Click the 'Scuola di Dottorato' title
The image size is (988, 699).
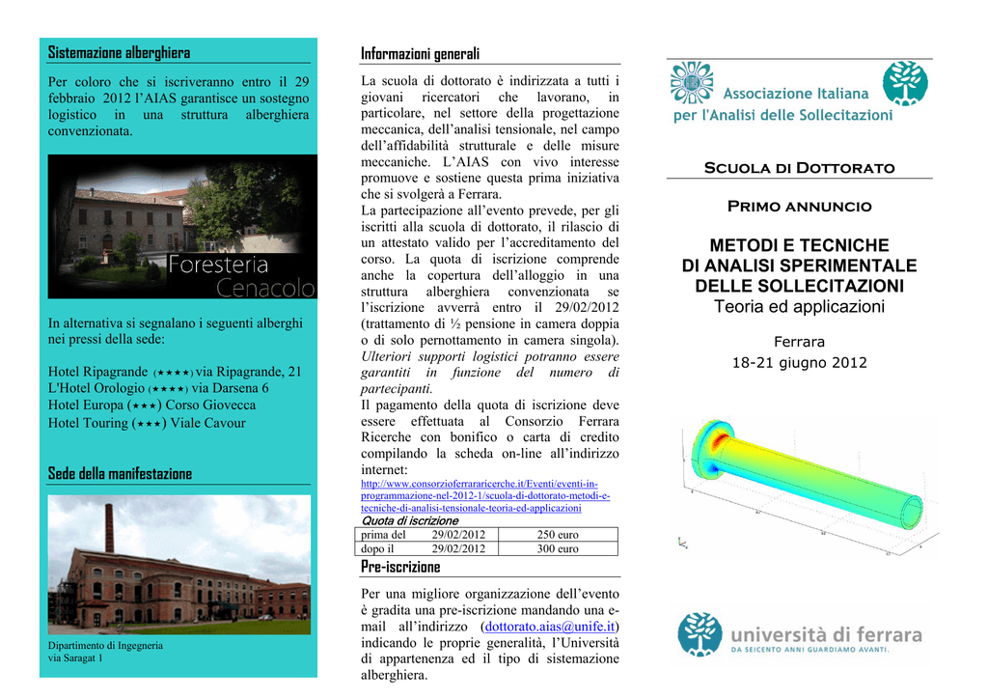(799, 168)
